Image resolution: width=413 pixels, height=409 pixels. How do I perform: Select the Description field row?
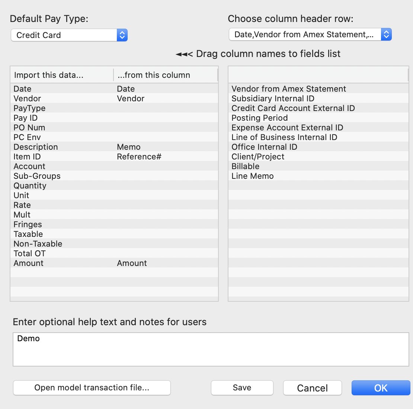pos(114,147)
